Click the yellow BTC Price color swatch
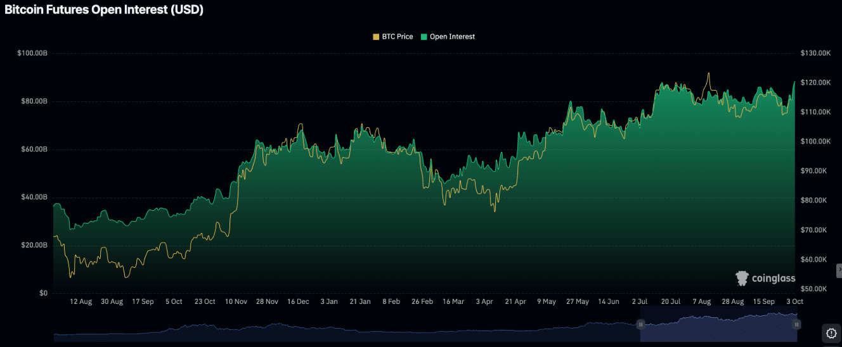842x347 pixels. (376, 37)
